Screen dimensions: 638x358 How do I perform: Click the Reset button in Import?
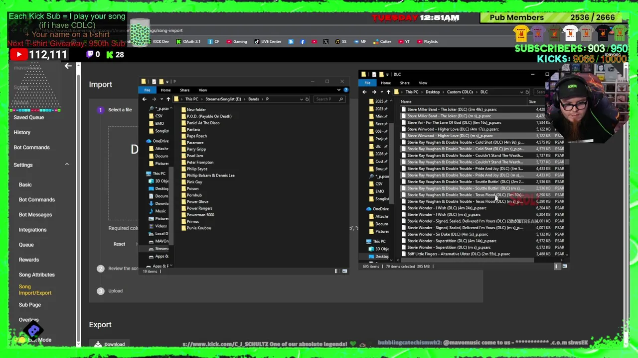119,244
